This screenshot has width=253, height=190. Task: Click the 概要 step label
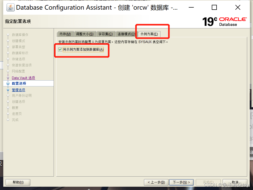point(15,108)
